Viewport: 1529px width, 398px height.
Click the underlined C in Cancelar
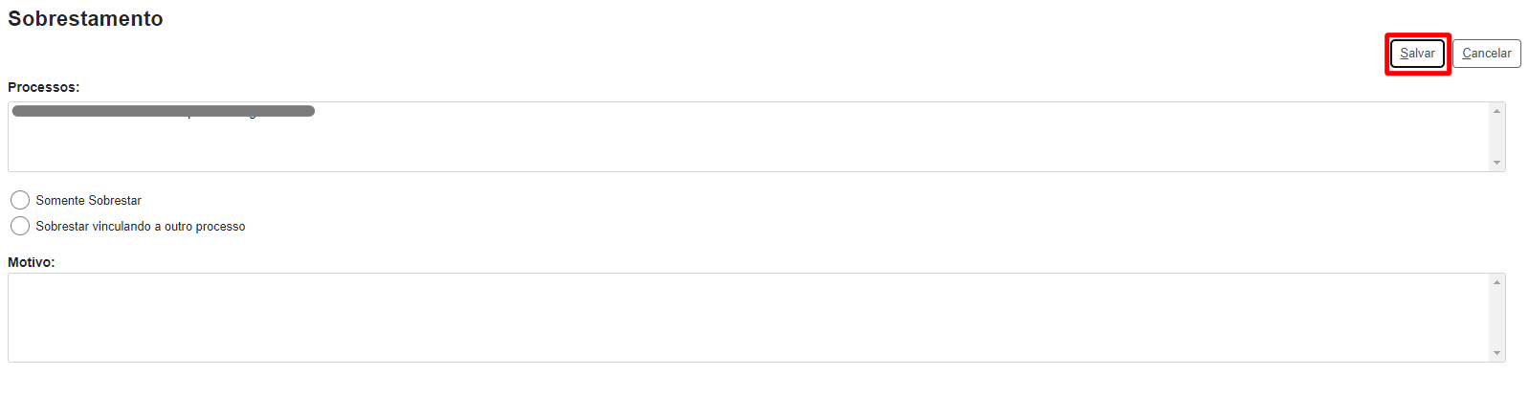click(1467, 54)
